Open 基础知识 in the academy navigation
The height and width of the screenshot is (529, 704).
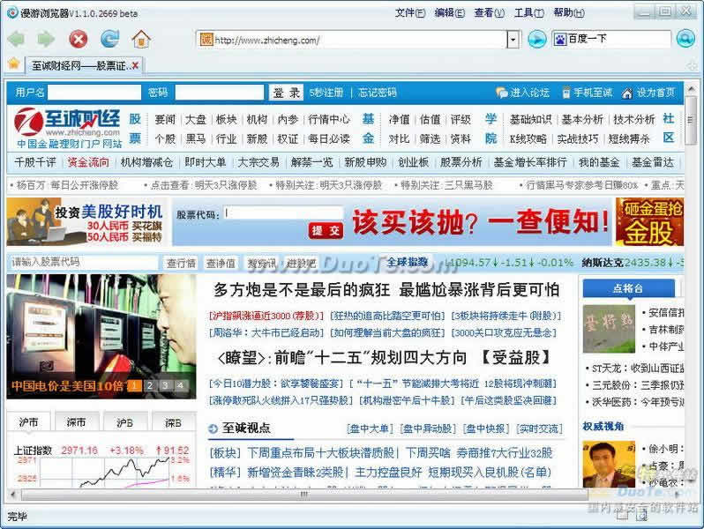pyautogui.click(x=530, y=119)
